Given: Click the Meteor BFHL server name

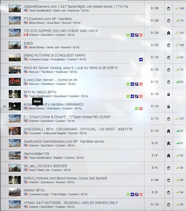Looking at the screenshot, I should tap(34, 190).
